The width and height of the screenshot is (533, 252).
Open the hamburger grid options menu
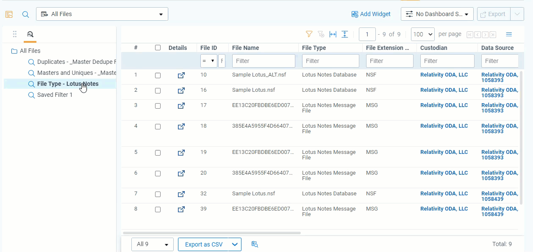tap(509, 34)
